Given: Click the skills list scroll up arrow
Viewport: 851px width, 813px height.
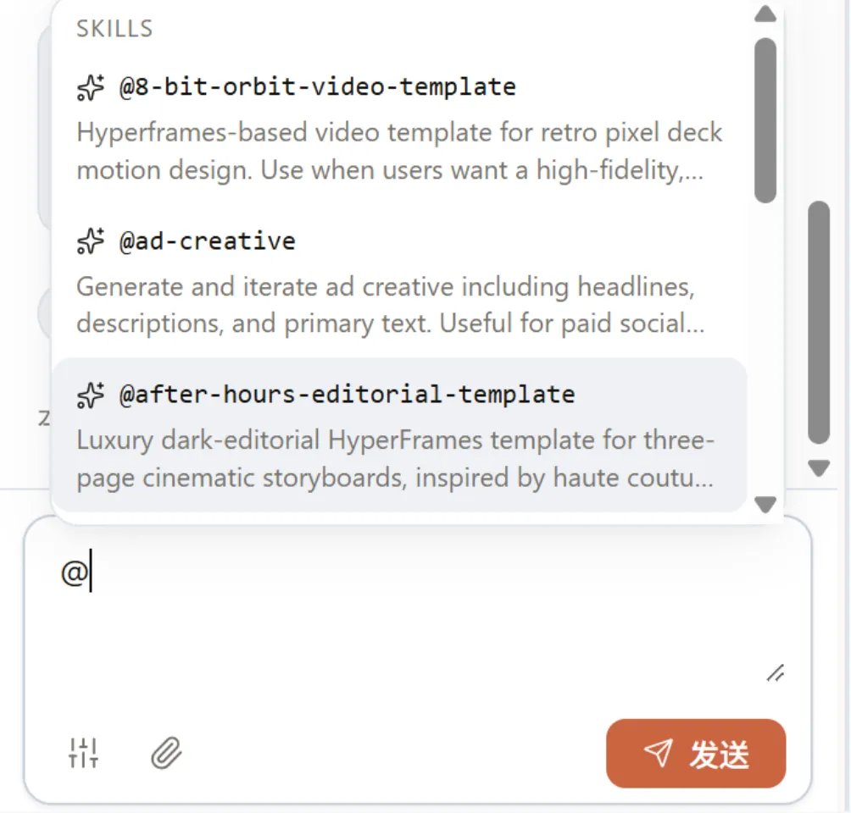Looking at the screenshot, I should coord(765,14).
